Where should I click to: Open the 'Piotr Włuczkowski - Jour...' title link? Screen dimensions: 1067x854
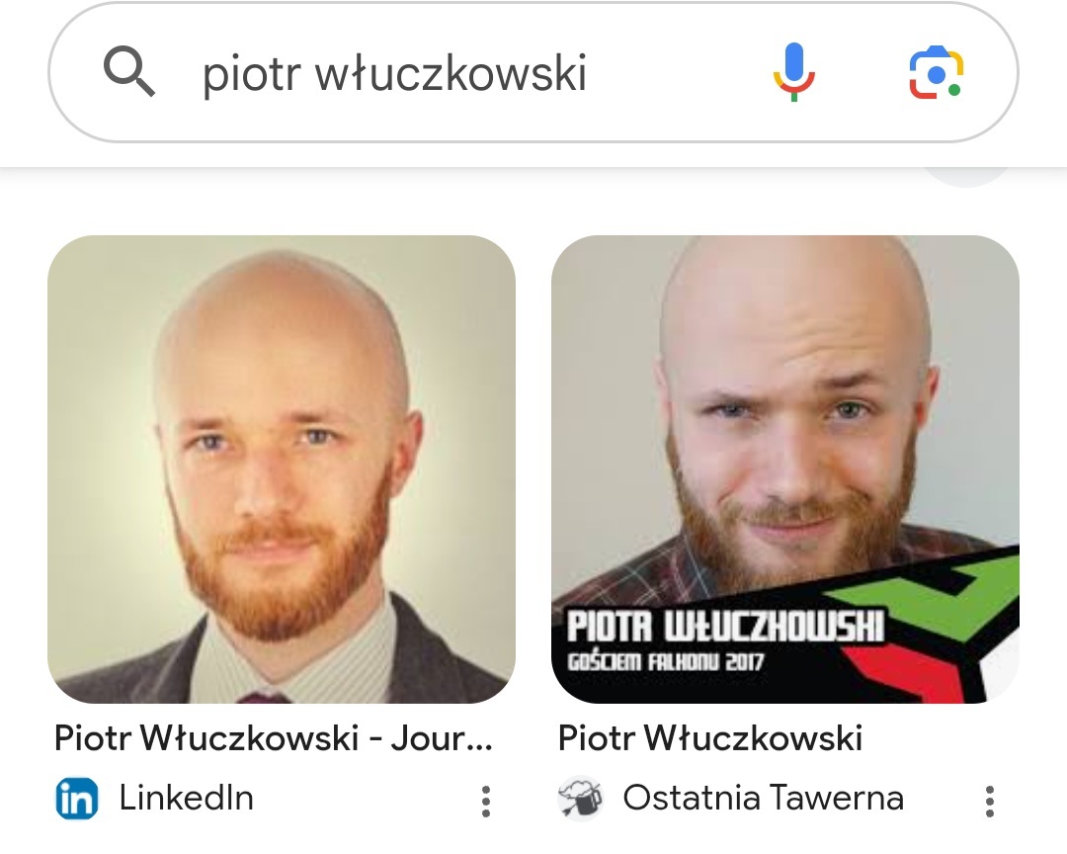[274, 738]
